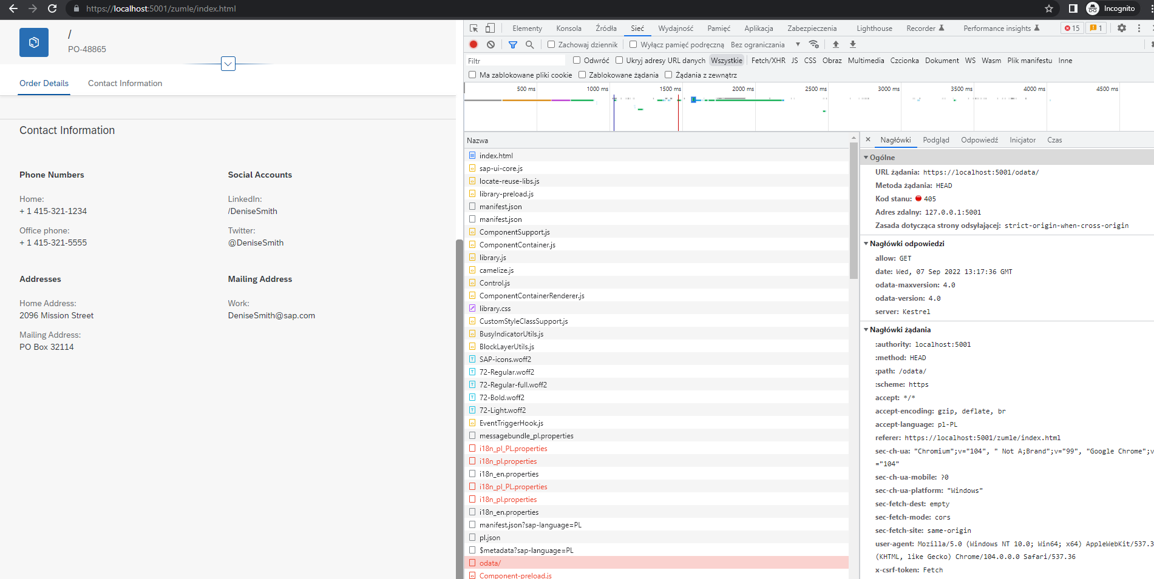The height and width of the screenshot is (579, 1154).
Task: Click the 15 errors counter badge
Action: pos(1072,28)
